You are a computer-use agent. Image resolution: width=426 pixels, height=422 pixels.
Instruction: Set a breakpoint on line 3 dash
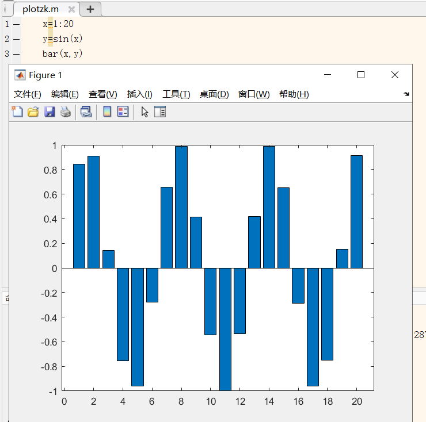[x=16, y=54]
